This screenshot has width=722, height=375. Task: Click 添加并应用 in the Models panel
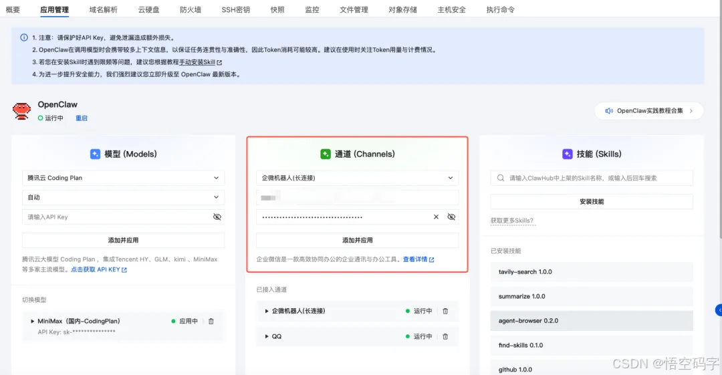pos(124,240)
